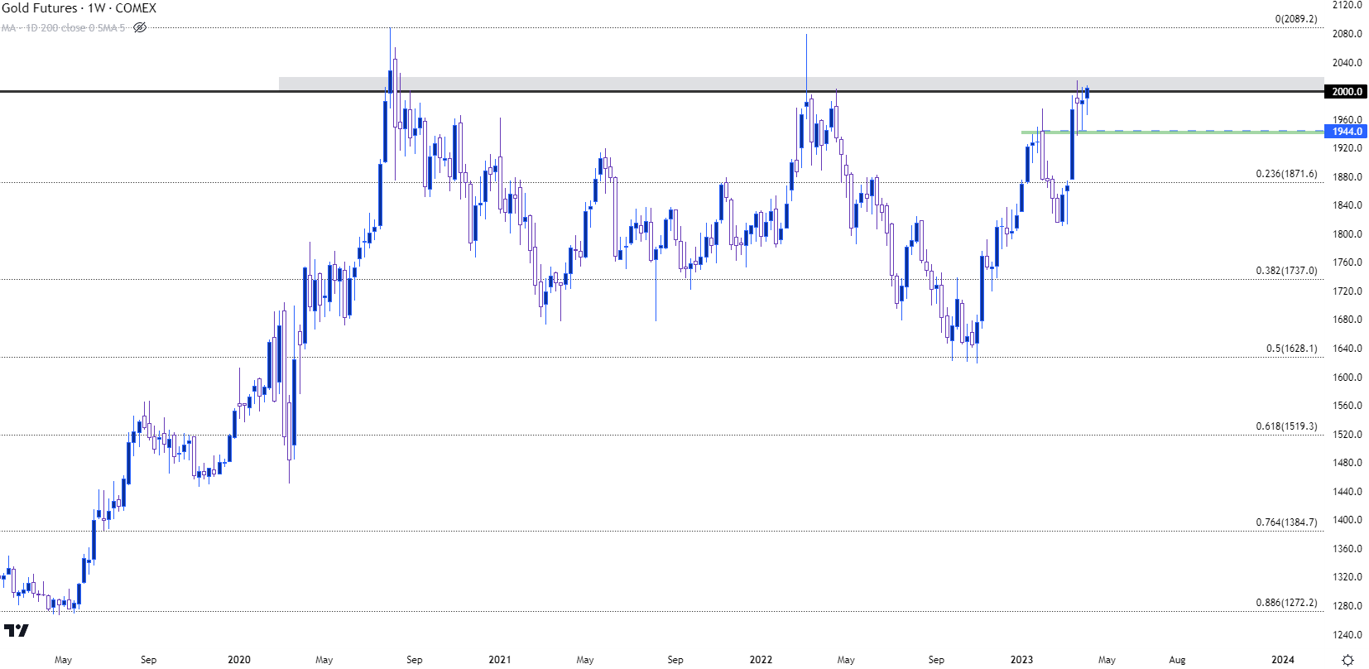Image resolution: width=1369 pixels, height=669 pixels.
Task: Click the black 2000.0 price label
Action: [x=1347, y=92]
